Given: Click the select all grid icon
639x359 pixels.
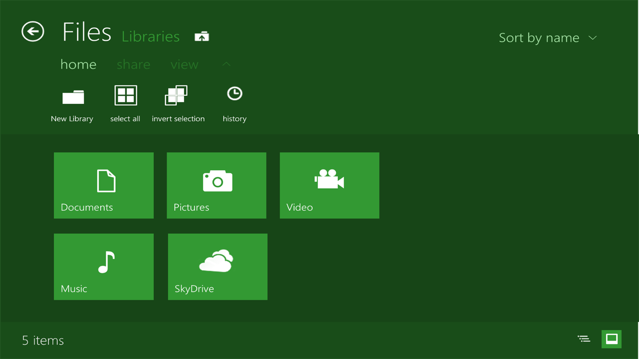Looking at the screenshot, I should coord(126,95).
